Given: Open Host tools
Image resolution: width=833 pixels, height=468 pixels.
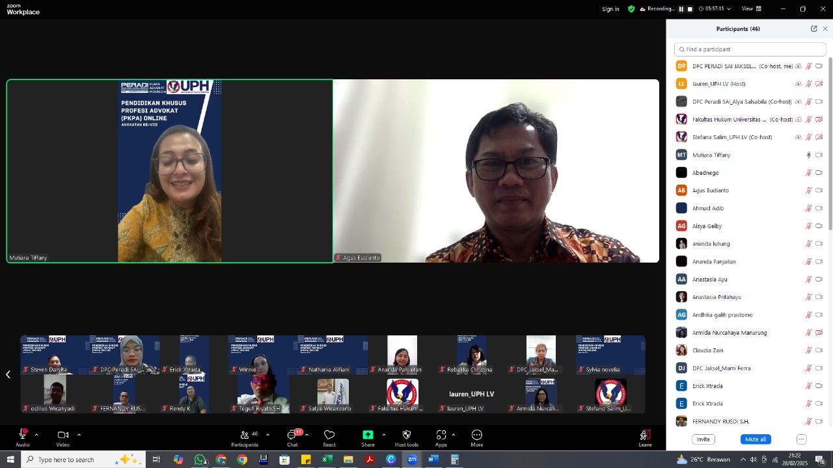Looking at the screenshot, I should (407, 438).
